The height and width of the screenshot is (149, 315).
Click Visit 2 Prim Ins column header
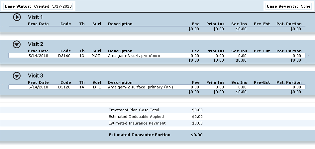coord(215,51)
